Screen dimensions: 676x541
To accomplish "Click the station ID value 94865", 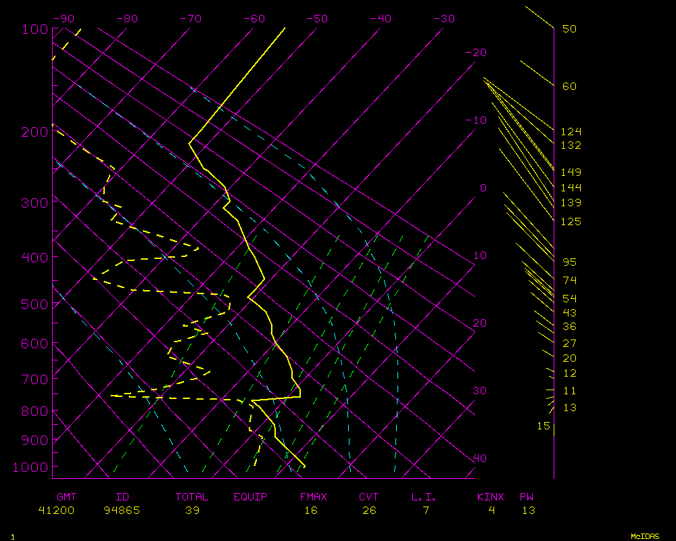I will (x=122, y=511).
